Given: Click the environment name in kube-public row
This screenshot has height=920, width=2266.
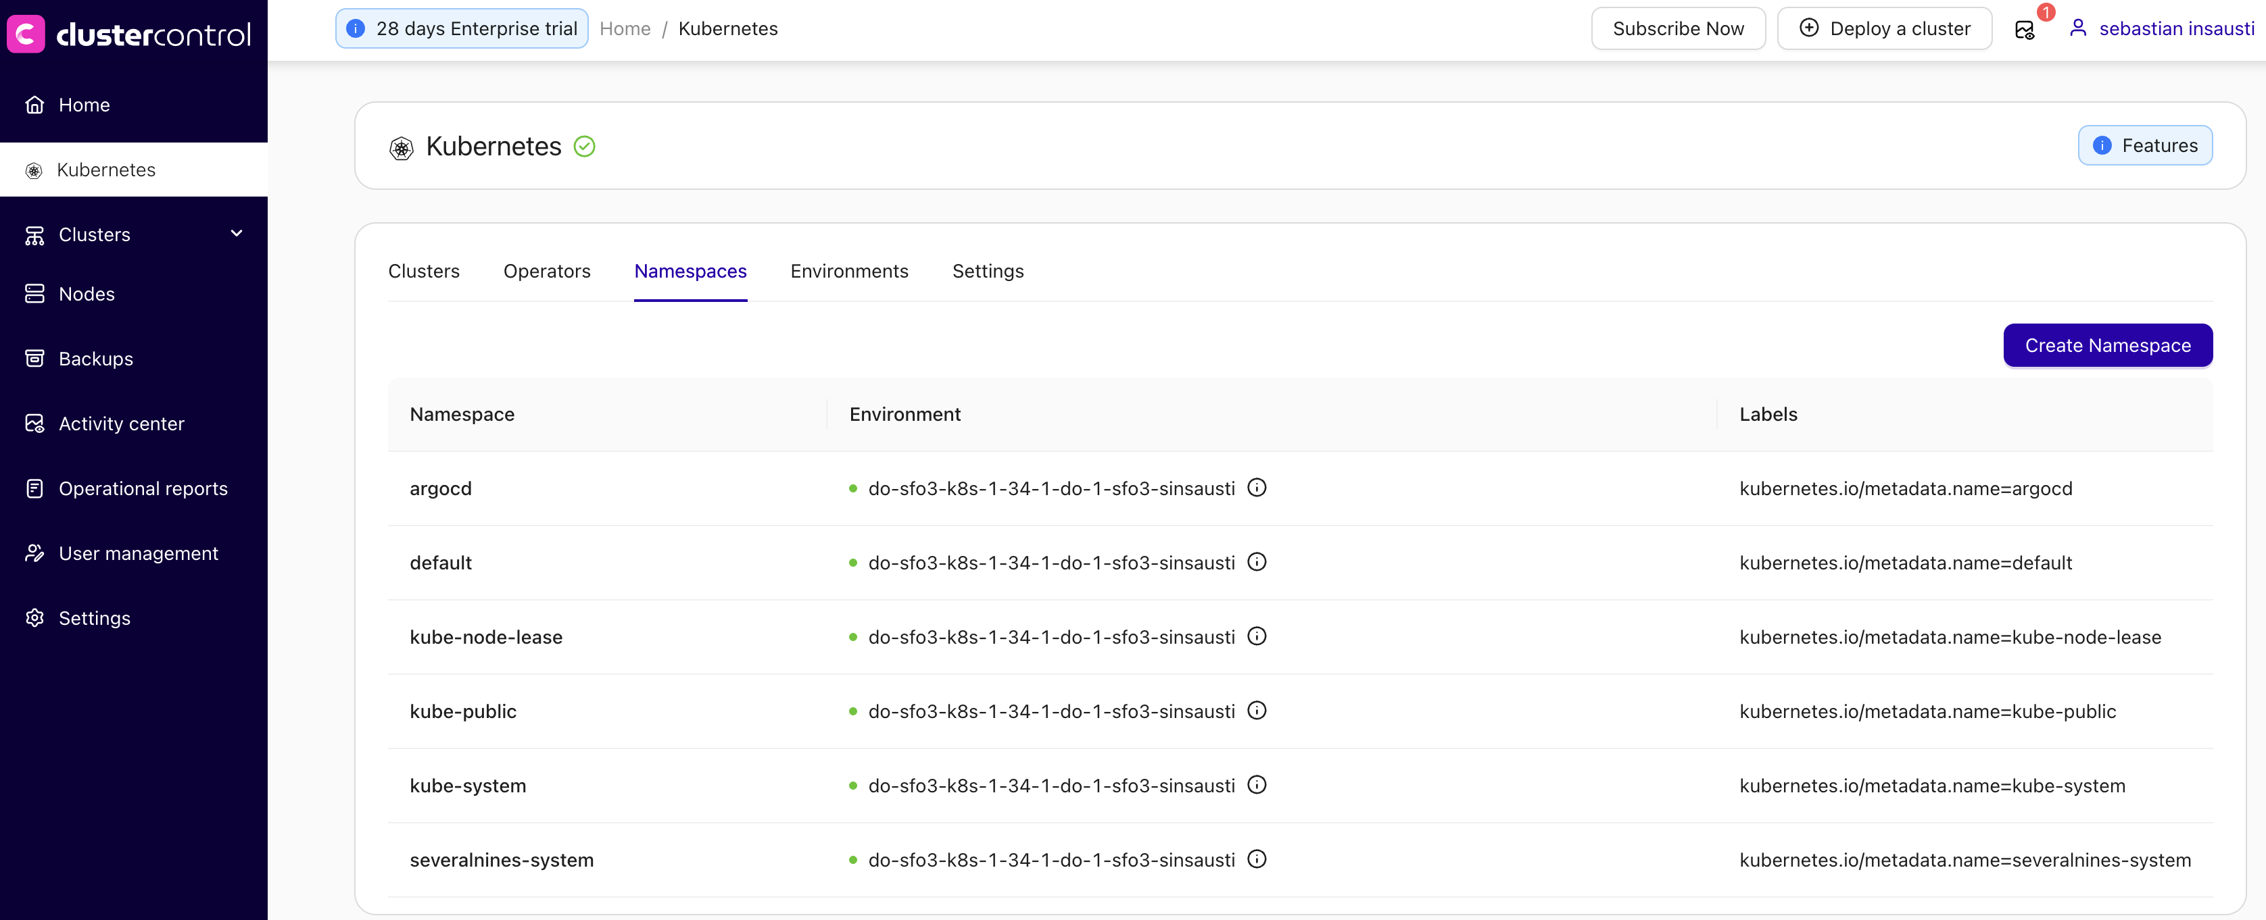Looking at the screenshot, I should pyautogui.click(x=1051, y=712).
